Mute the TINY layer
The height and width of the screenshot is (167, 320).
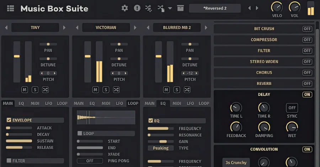coord(25,90)
